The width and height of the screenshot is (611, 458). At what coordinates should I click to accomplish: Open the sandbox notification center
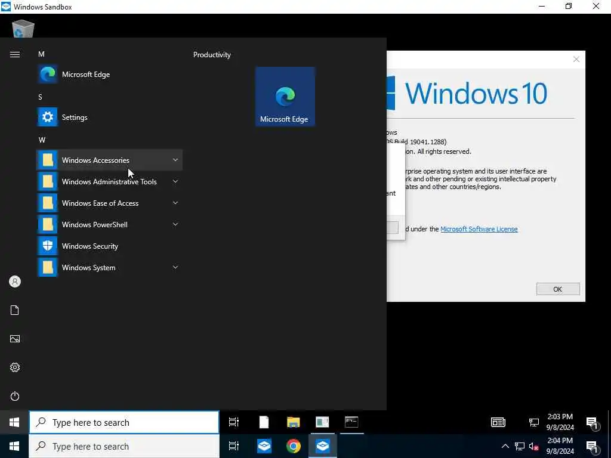(593, 423)
